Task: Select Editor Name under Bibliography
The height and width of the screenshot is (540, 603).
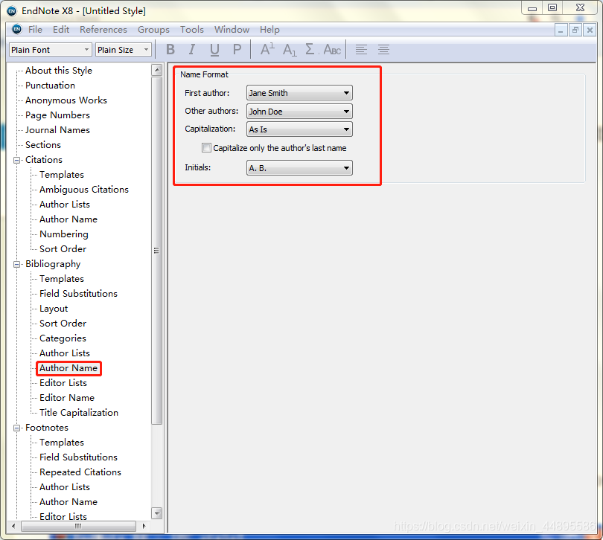Action: pos(67,398)
